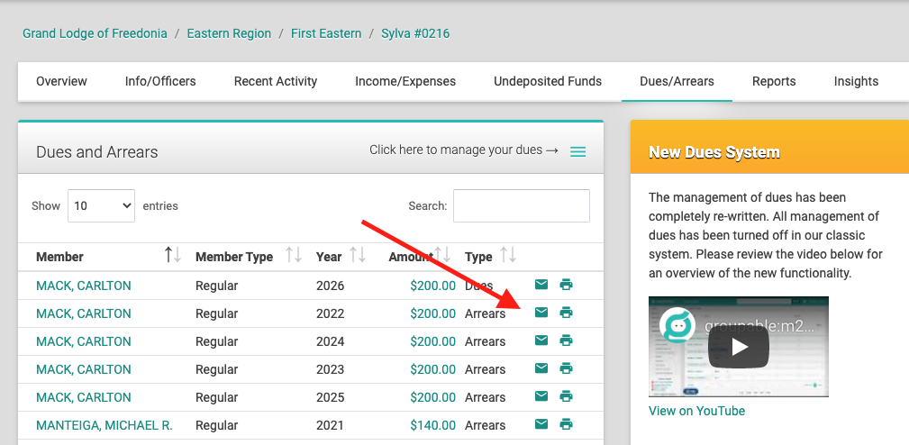The image size is (909, 445).
Task: Click the print icon for Mack Carlton 2025 arrears
Action: (566, 396)
